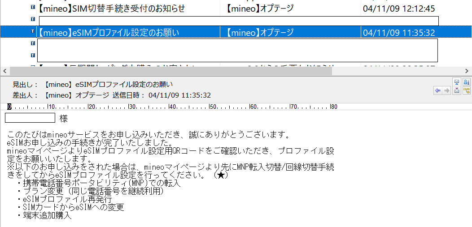
Task: Click the line このたびはmineoサービスをお申し込みいただき
Action: (x=148, y=134)
